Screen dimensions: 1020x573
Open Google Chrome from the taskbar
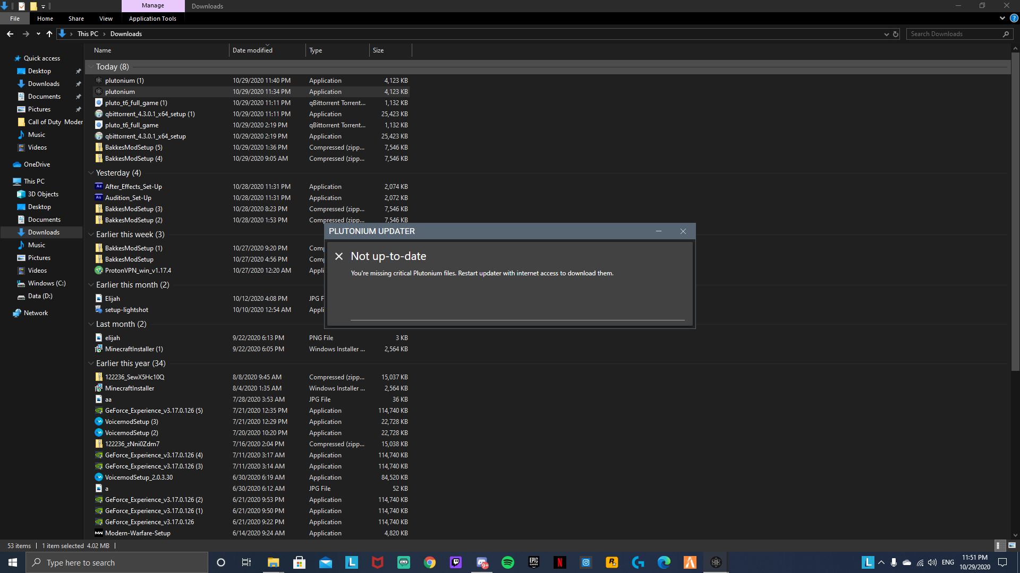click(430, 562)
